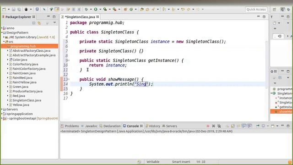This screenshot has height=165, width=293.
Task: Click the Open Perspective icon
Action: [x=274, y=9]
